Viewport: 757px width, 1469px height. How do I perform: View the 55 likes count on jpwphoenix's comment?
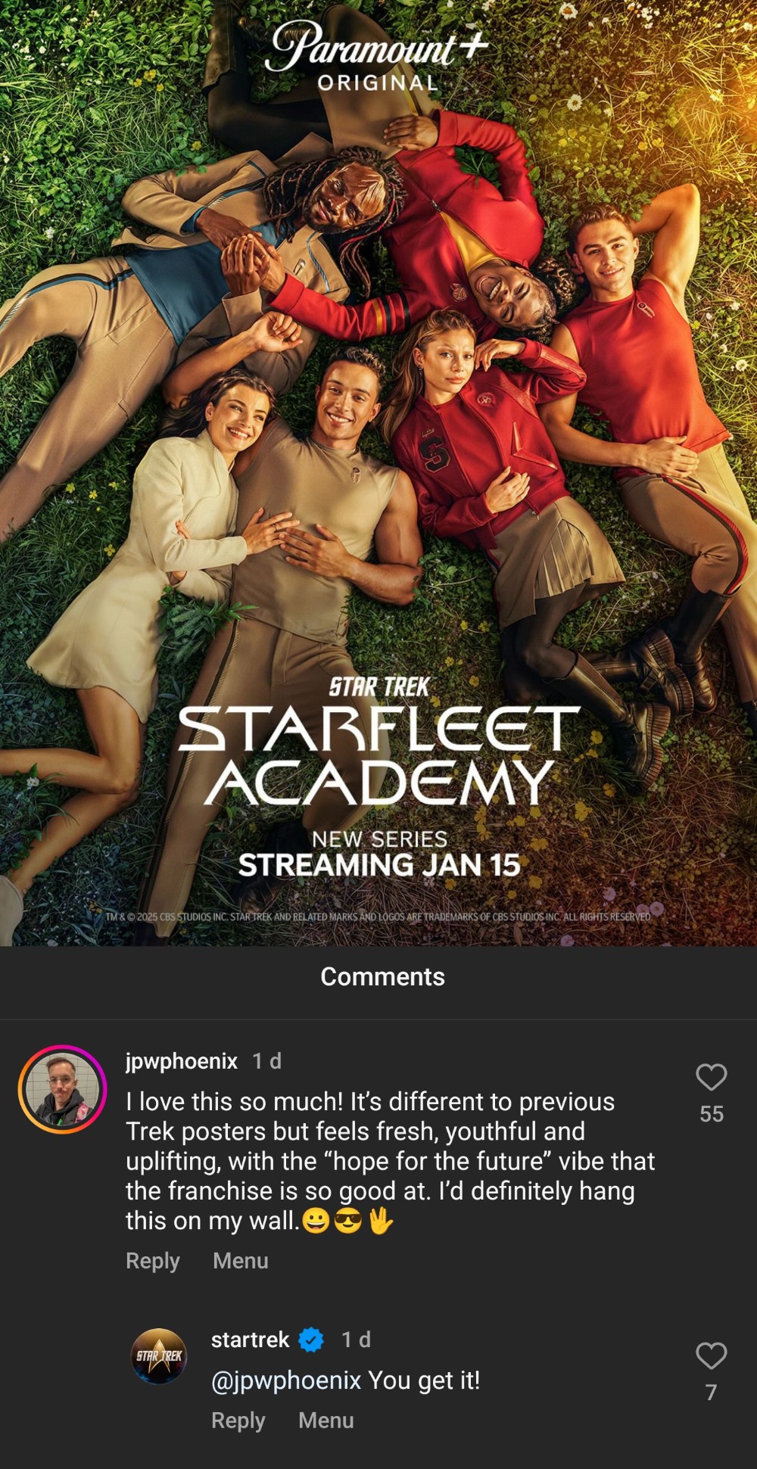(x=711, y=1114)
